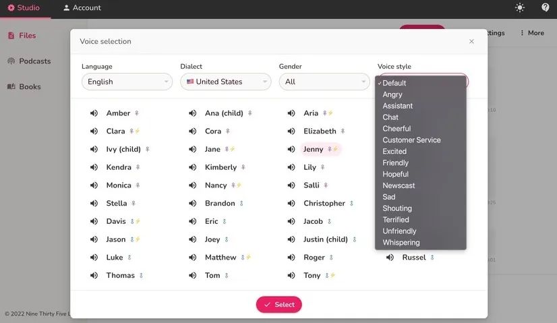
Task: Choose Default in the voice style list
Action: point(421,83)
